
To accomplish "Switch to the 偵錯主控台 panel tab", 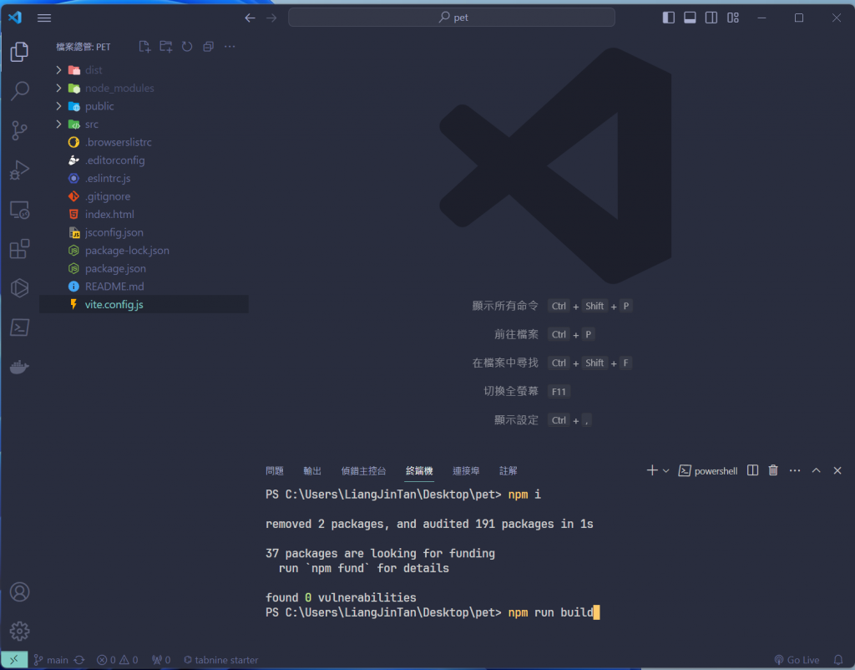I will pos(364,471).
